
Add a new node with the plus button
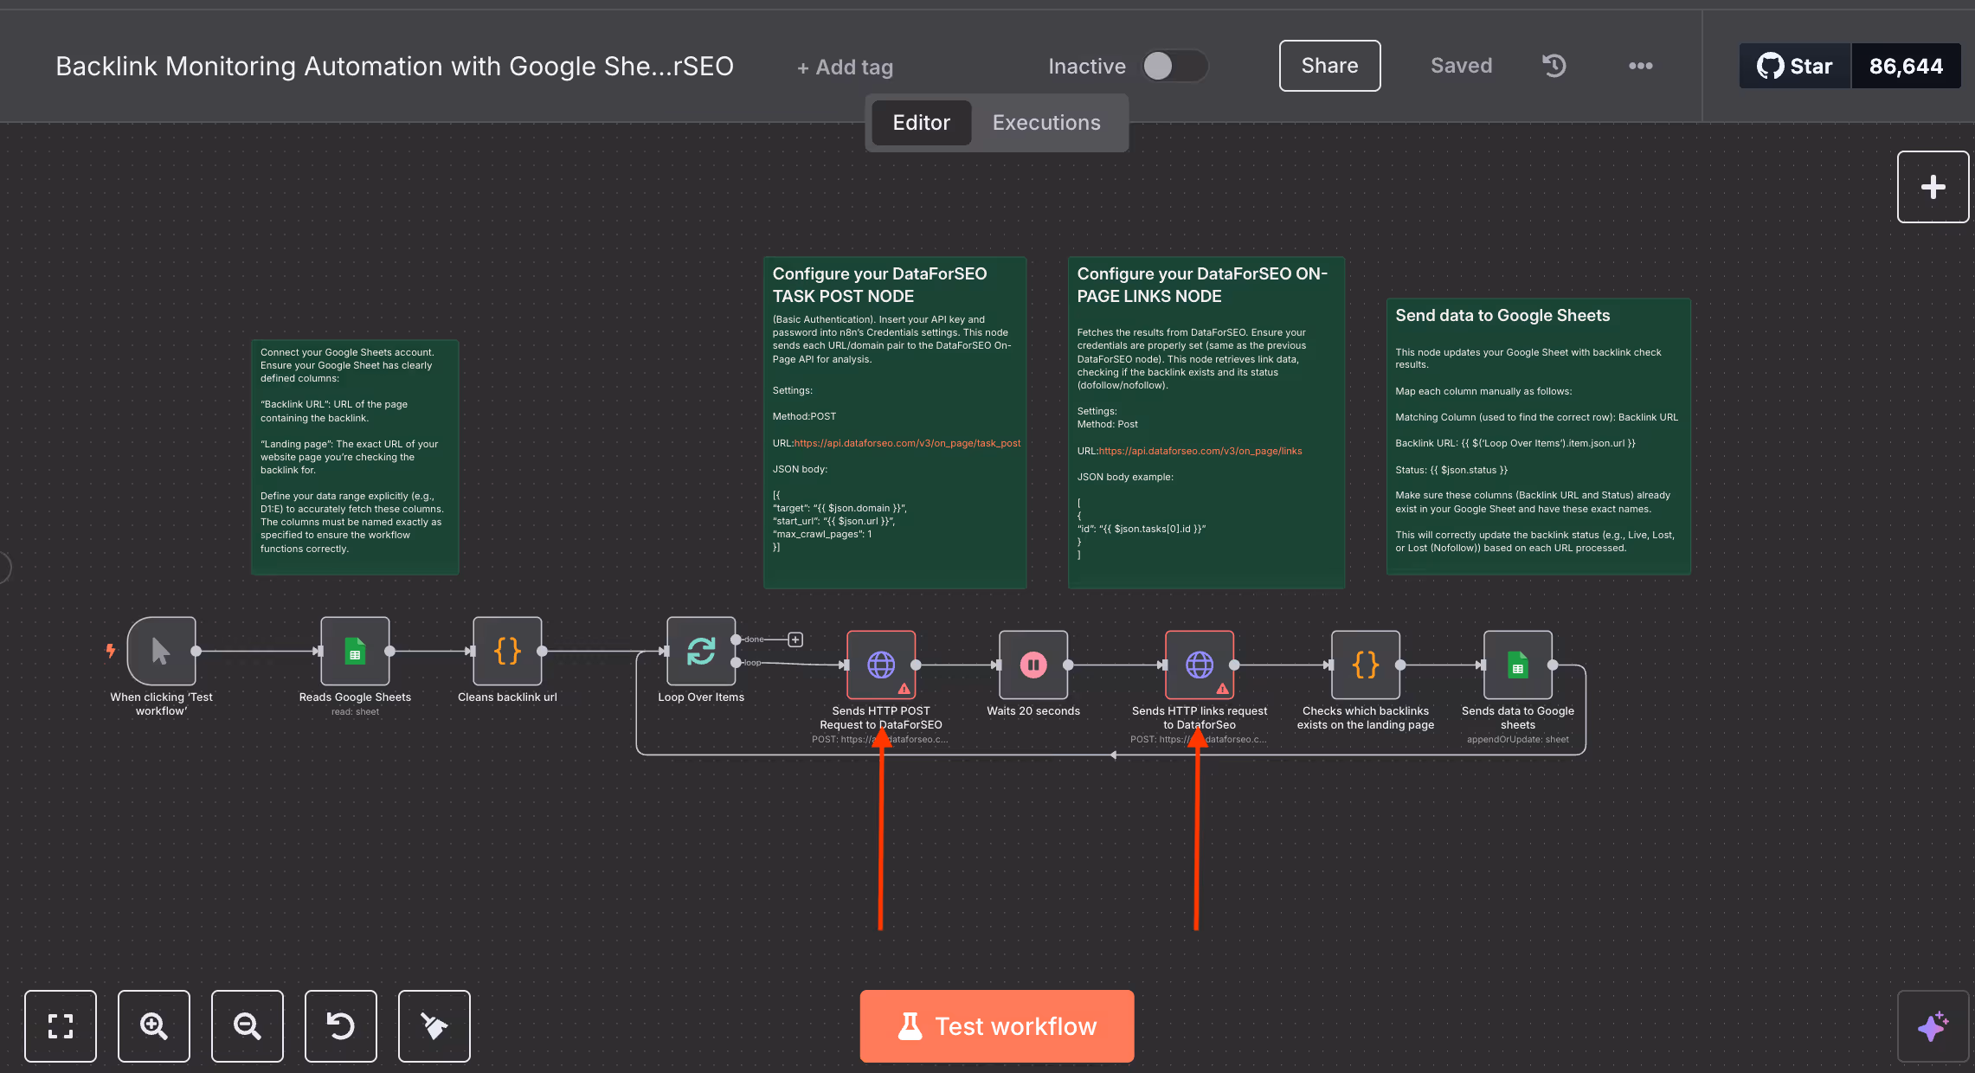click(x=1933, y=187)
